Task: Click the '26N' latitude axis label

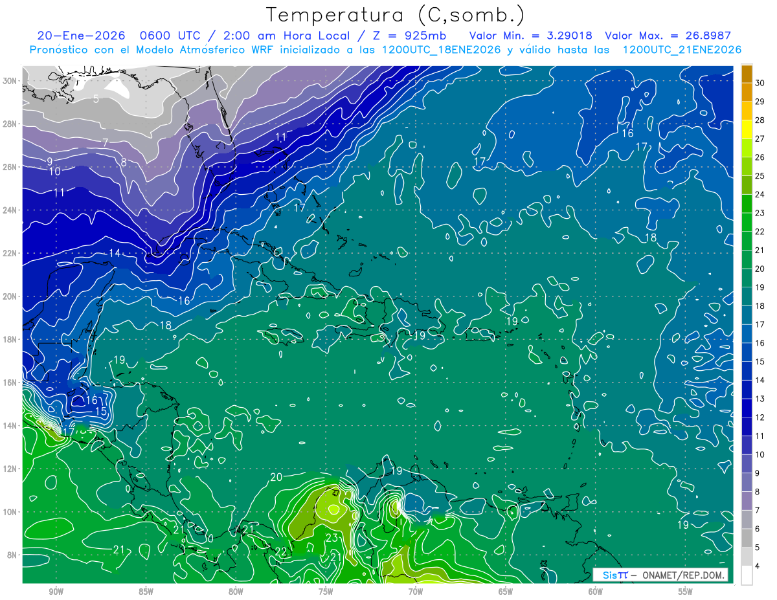Action: [11, 167]
